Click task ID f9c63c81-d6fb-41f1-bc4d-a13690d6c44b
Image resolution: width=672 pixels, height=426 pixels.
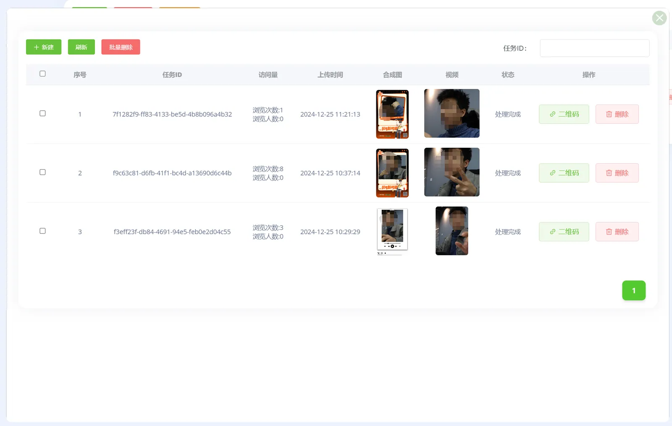point(172,173)
